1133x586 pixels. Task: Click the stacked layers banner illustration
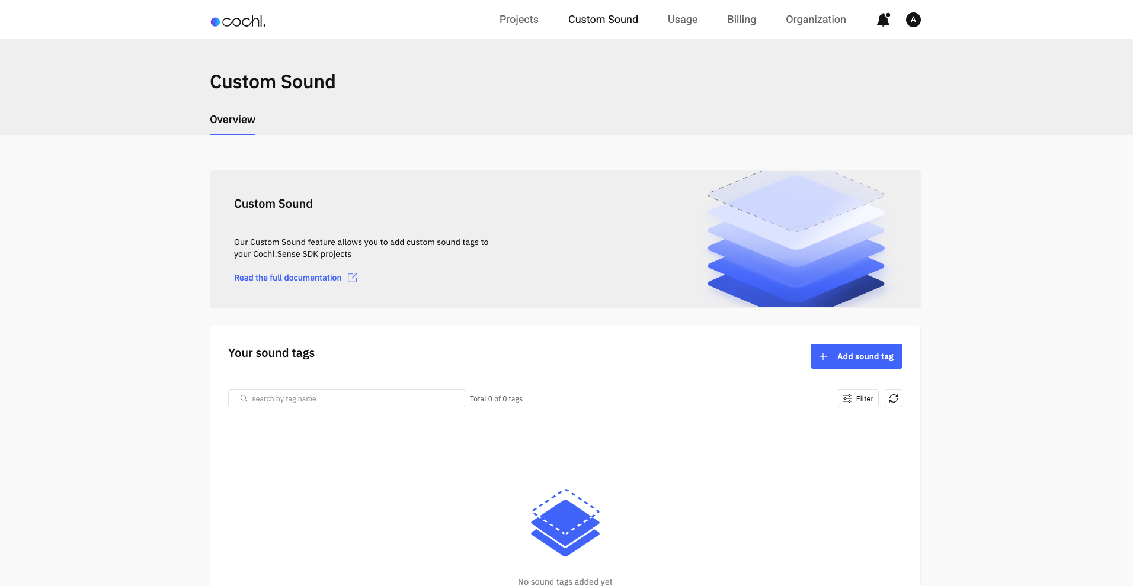(x=796, y=239)
